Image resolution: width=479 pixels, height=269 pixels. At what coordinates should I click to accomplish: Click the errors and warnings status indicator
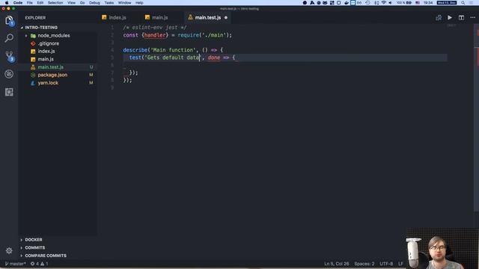39,264
